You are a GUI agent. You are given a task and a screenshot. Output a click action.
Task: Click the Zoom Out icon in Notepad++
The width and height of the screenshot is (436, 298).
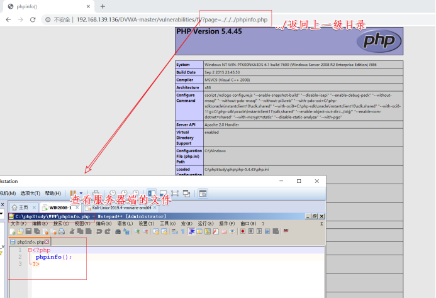[x=145, y=231]
